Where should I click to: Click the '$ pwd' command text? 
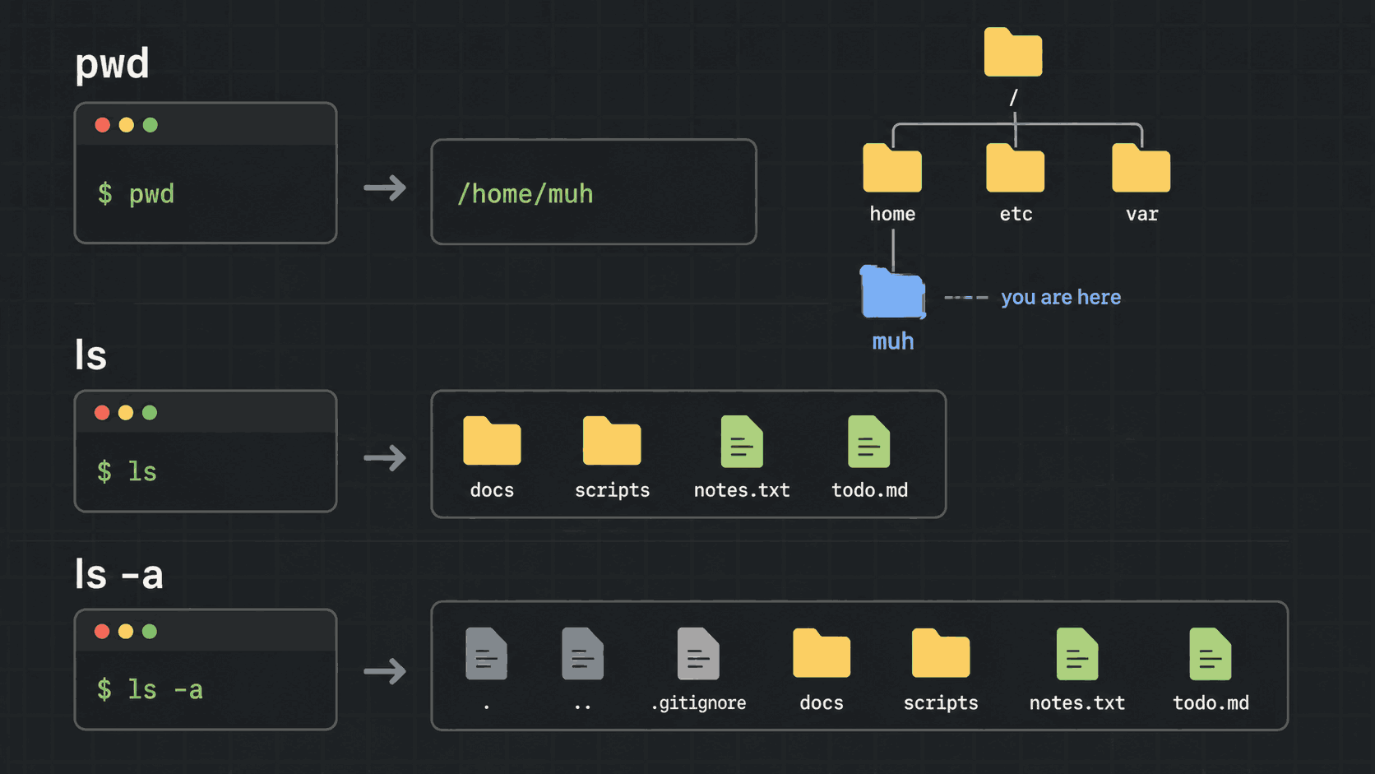(x=136, y=194)
